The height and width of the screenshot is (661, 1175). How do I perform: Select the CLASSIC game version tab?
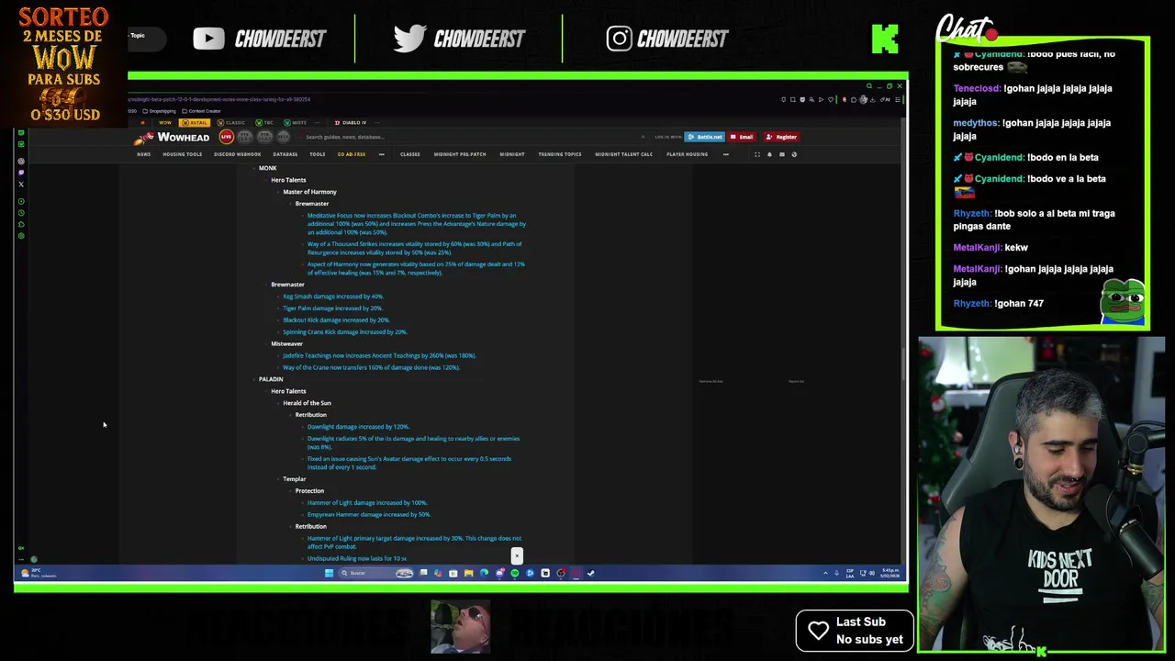click(232, 122)
